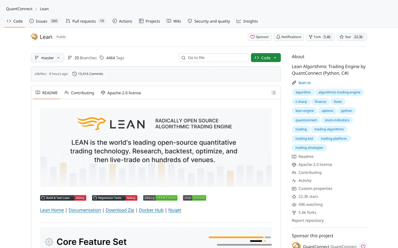The width and height of the screenshot is (398, 248).
Task: Click the Lean repository avatar icon
Action: 34,37
